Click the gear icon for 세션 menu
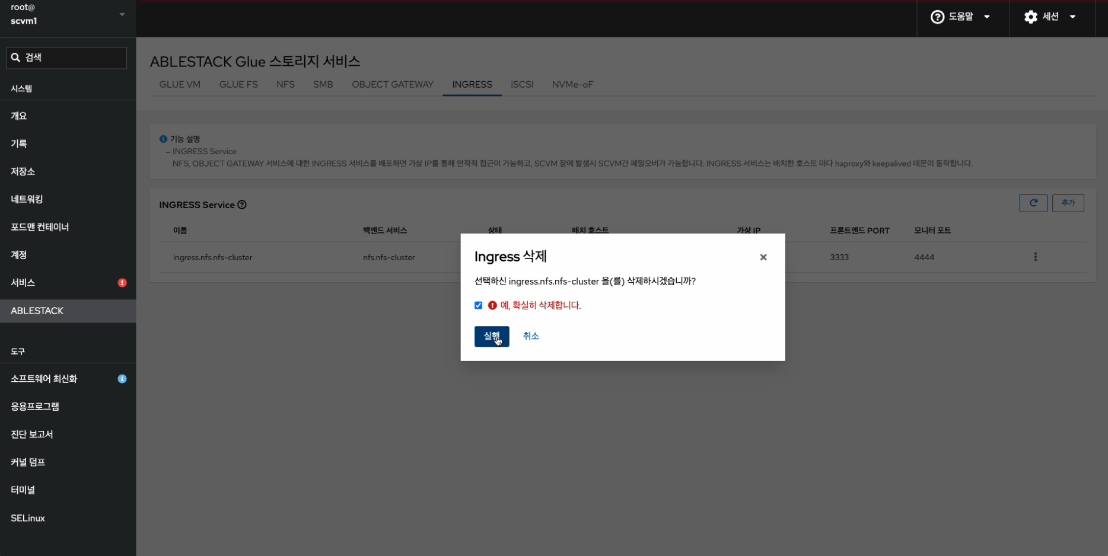The image size is (1108, 556). click(1030, 17)
